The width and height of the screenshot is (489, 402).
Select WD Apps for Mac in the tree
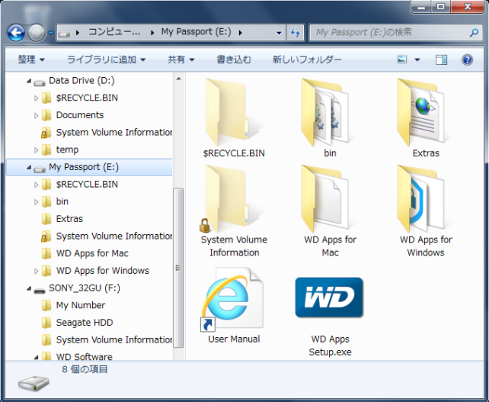pyautogui.click(x=92, y=253)
